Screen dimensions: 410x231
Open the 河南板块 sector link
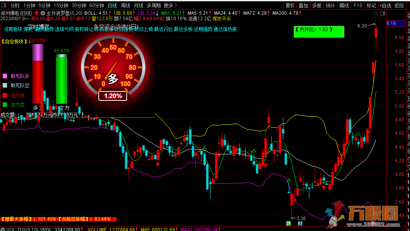(x=13, y=29)
